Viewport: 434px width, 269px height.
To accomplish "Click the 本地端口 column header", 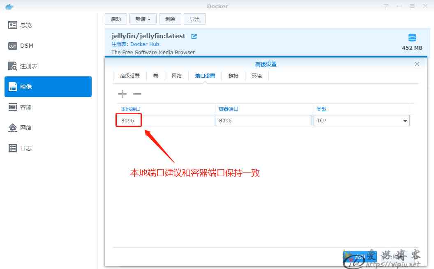I will (131, 109).
